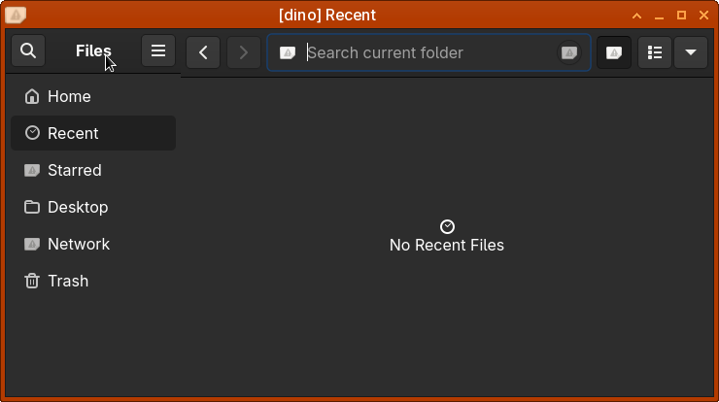
Task: Click the Desktop folder icon
Action: pos(32,207)
